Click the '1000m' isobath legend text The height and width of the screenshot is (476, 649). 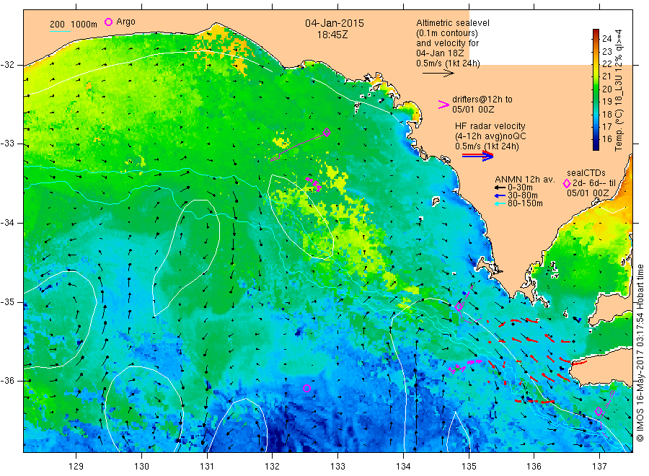(84, 25)
